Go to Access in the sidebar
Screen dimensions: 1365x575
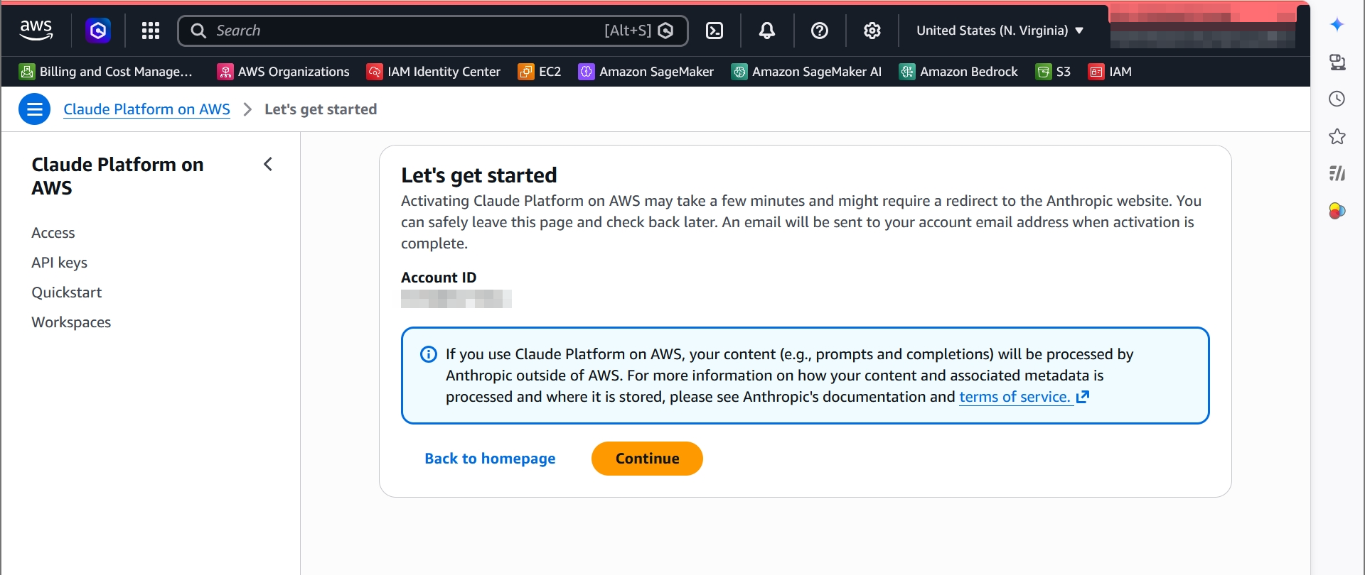[53, 233]
